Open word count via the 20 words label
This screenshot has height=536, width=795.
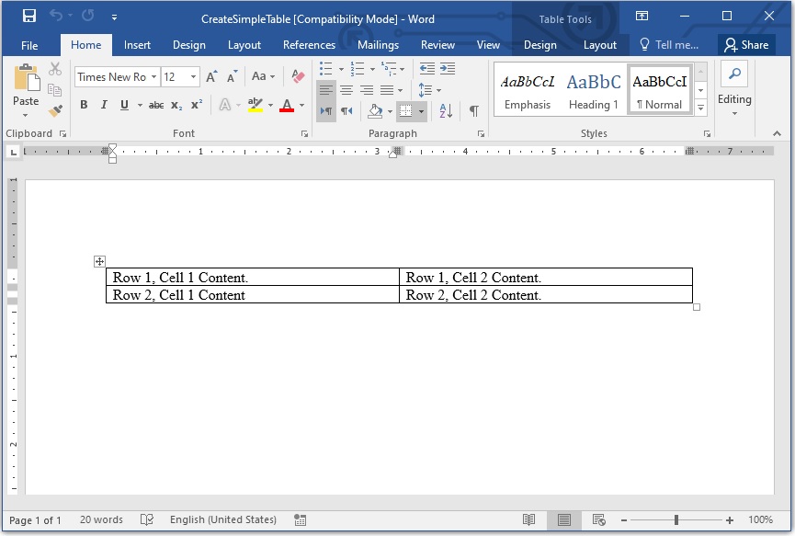coord(101,519)
